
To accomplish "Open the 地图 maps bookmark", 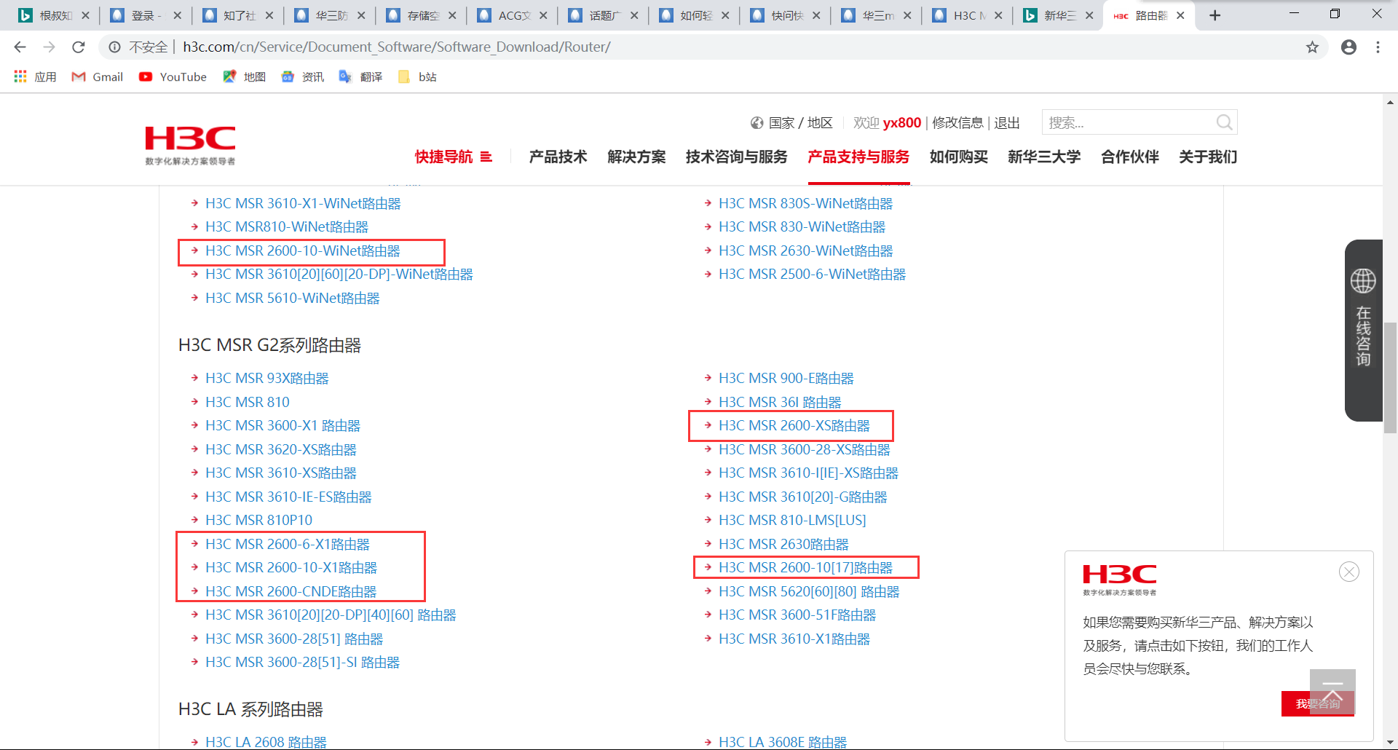I will [x=245, y=76].
